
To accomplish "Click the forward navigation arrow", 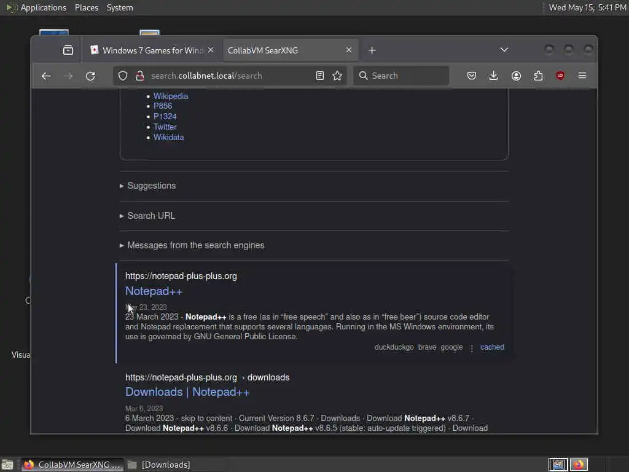I will [68, 76].
